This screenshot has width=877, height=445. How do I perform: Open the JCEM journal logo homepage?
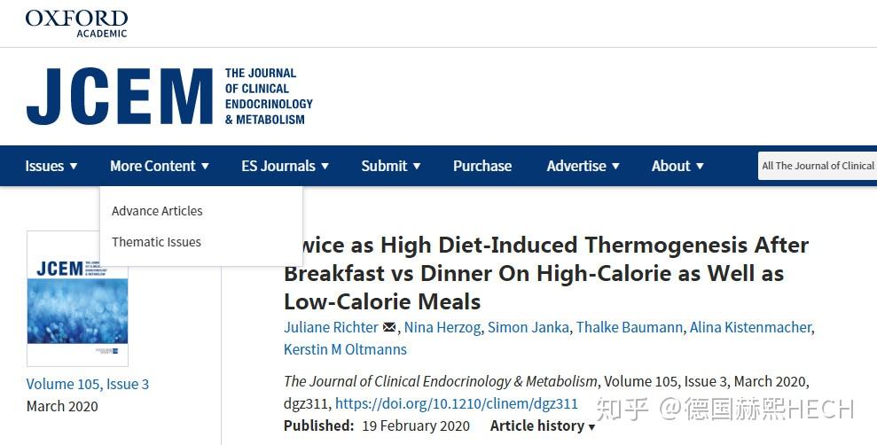pos(168,96)
